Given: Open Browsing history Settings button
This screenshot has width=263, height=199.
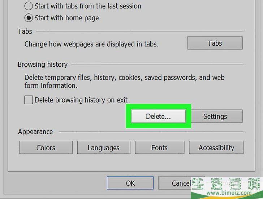Looking at the screenshot, I should click(x=216, y=116).
